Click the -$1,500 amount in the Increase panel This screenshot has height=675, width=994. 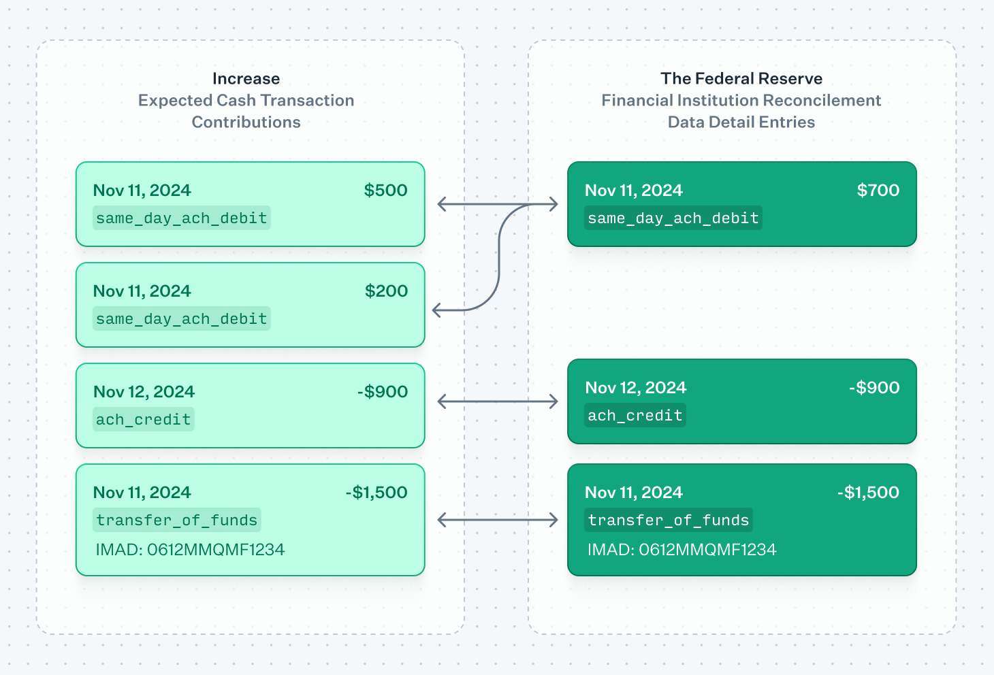point(376,492)
